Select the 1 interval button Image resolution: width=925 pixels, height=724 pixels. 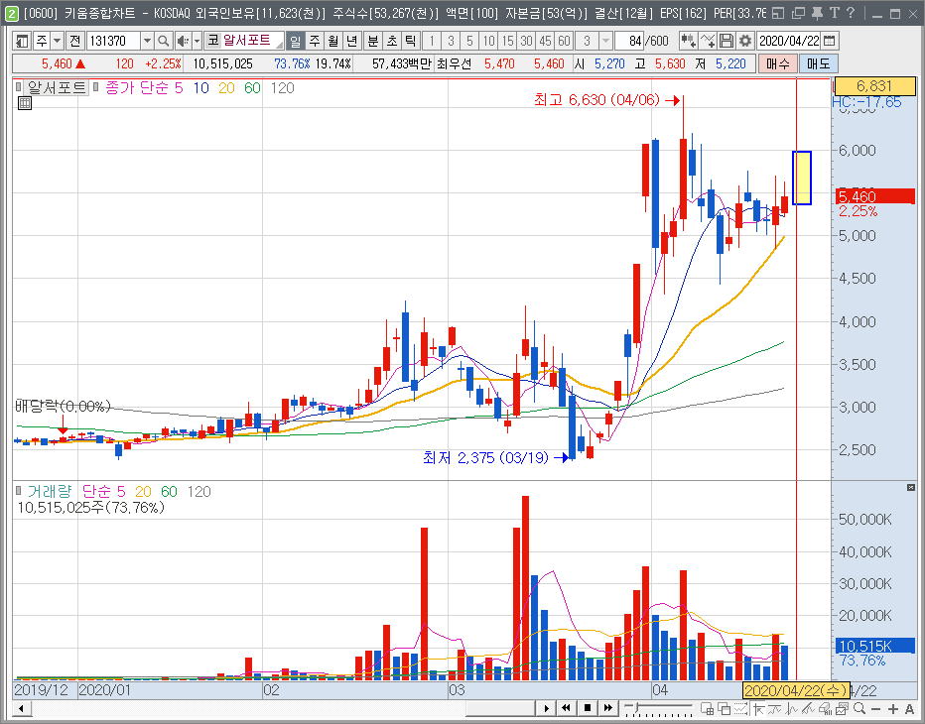[432, 41]
